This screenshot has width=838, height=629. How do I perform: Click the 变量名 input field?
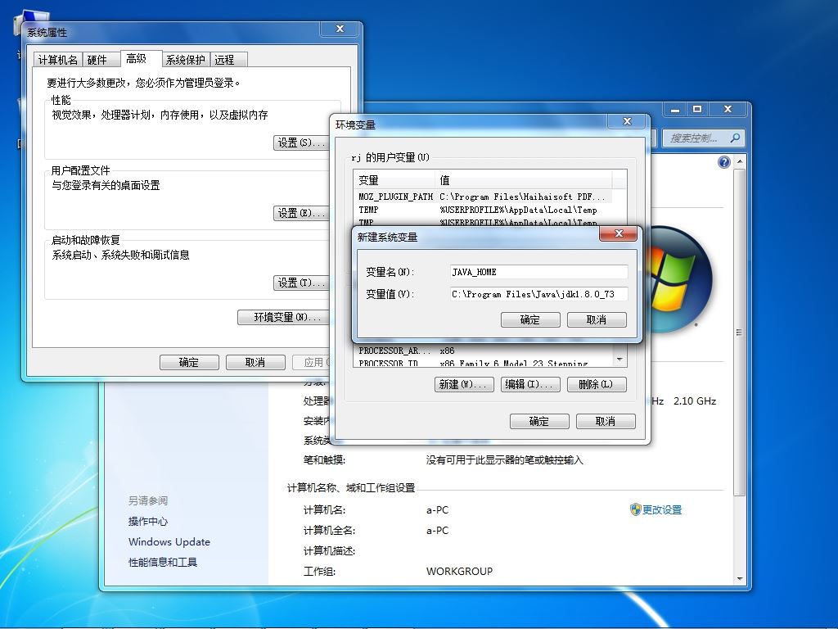[538, 272]
